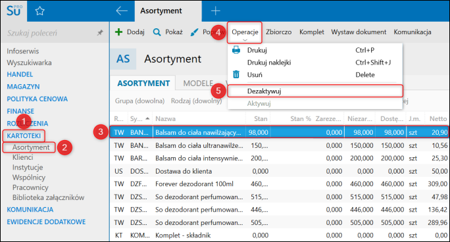Screen dimensions: 450x242
Task: Click the back arrow icon
Action: (x=122, y=11)
